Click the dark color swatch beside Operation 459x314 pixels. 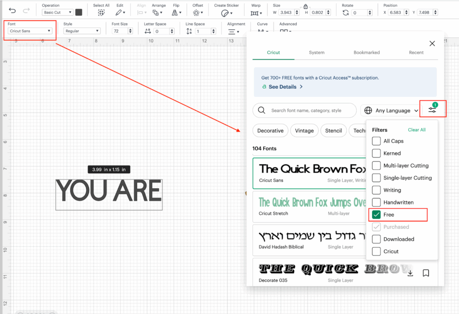point(79,13)
